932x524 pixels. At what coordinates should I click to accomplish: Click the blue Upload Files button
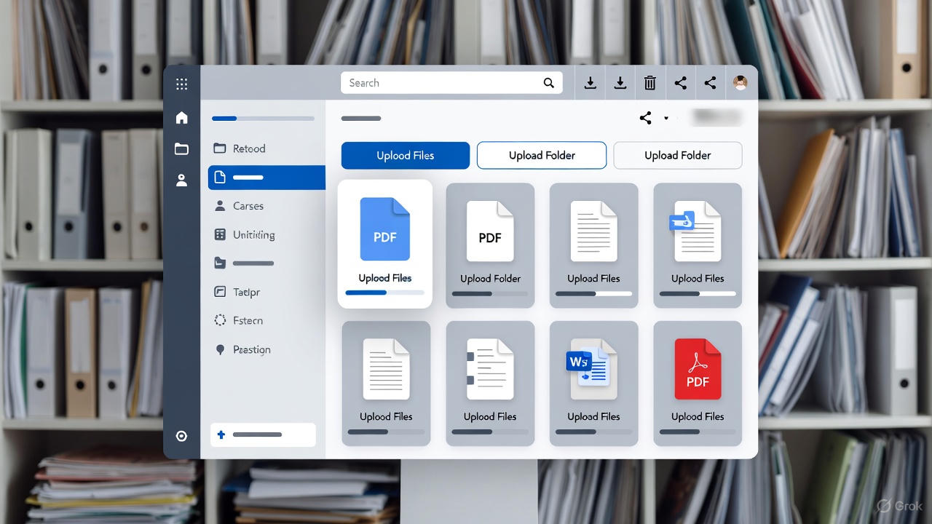406,155
